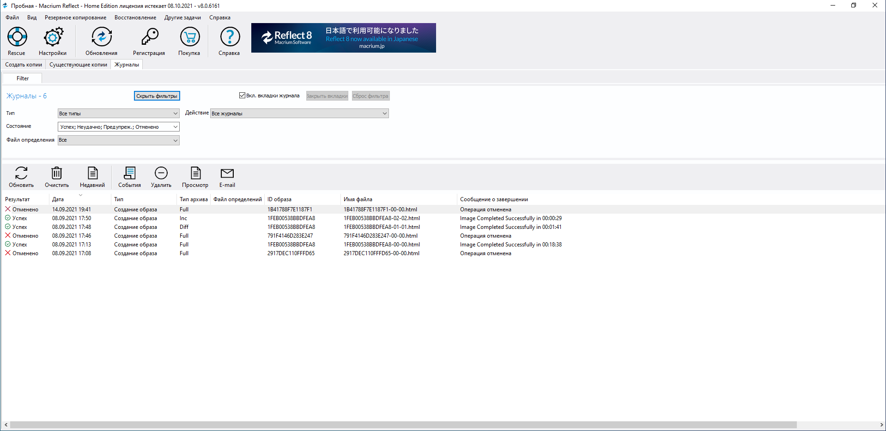Click Сброс фильтра button
The width and height of the screenshot is (886, 431).
coord(370,96)
